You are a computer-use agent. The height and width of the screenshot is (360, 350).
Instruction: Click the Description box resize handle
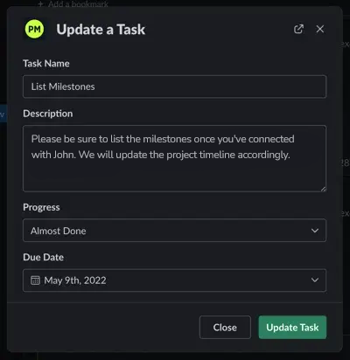pyautogui.click(x=323, y=189)
